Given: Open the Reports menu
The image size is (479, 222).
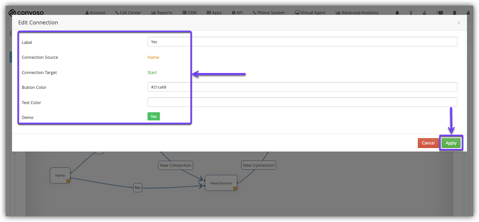Looking at the screenshot, I should pyautogui.click(x=162, y=13).
